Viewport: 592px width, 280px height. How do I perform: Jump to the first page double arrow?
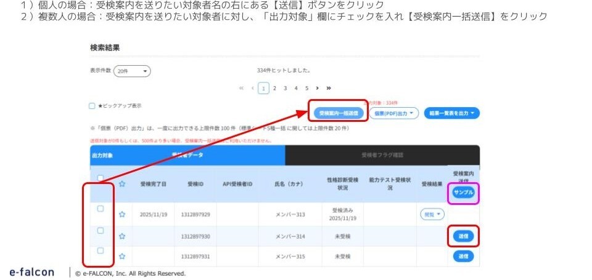click(242, 88)
